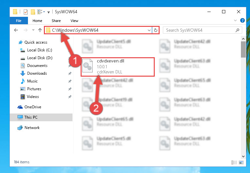This screenshot has height=173, width=250.
Task: Expand the ribbon with the chevron
Action: 235,20
